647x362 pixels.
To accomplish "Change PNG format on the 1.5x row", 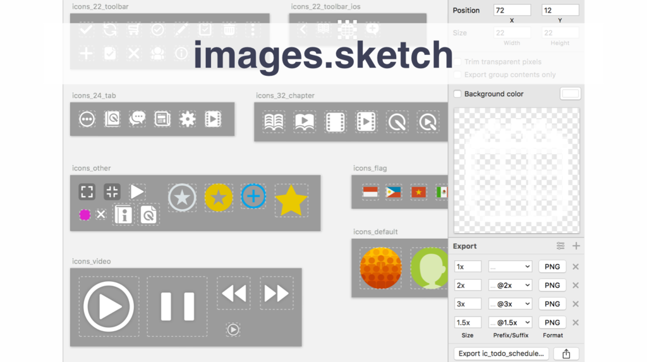I will (552, 322).
